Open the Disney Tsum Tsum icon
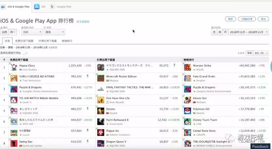Image resolution: width=272 pixels, height=149 pixels. click(187, 122)
